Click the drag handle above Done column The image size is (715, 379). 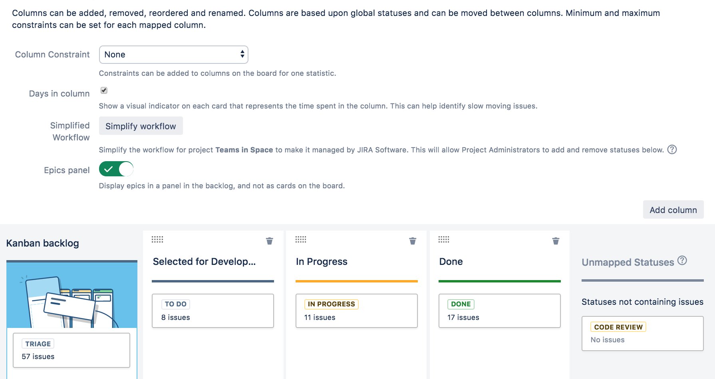444,239
